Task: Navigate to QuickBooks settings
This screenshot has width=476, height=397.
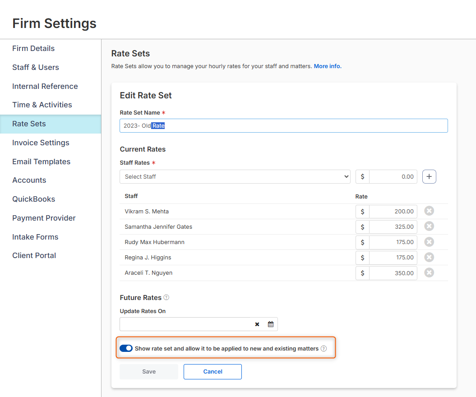Action: click(x=34, y=199)
